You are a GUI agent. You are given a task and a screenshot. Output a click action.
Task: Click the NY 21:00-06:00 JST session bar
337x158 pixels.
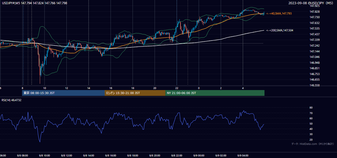click(x=215, y=93)
